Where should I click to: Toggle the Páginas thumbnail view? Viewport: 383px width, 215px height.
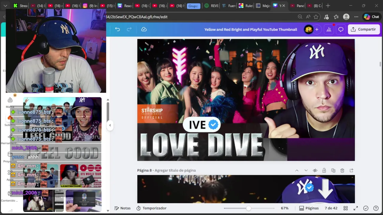coord(309,208)
